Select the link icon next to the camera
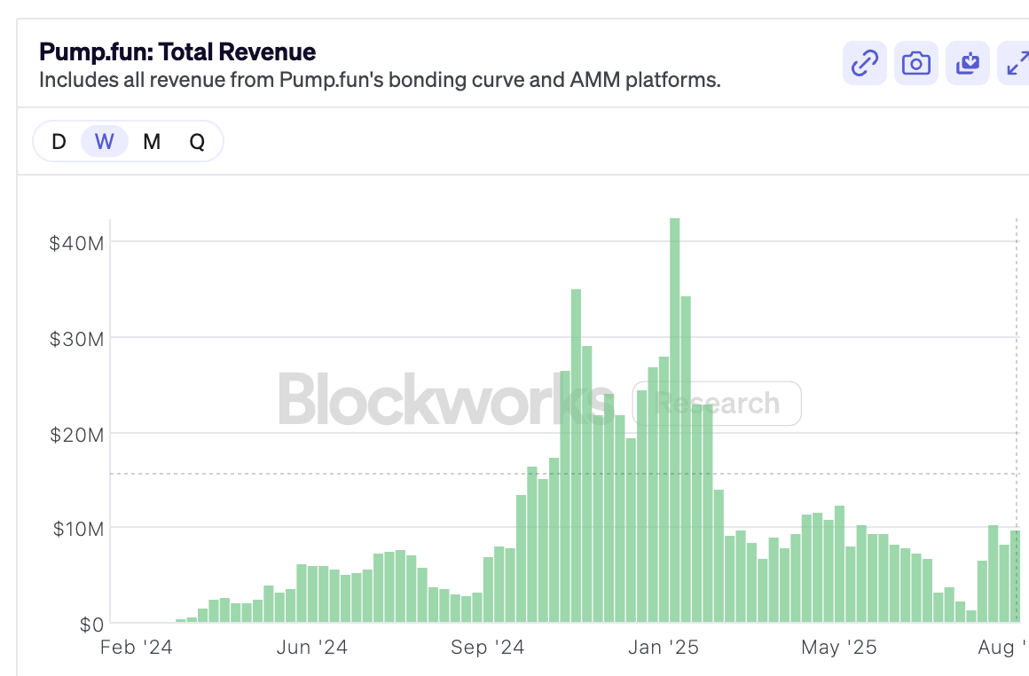Screen dimensions: 1029x676 pyautogui.click(x=864, y=63)
